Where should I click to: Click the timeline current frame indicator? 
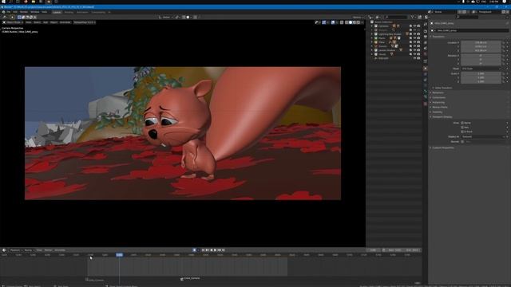pos(119,255)
